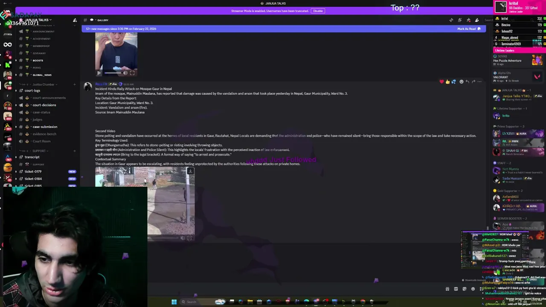Mute the top video volume icon

pos(125,73)
